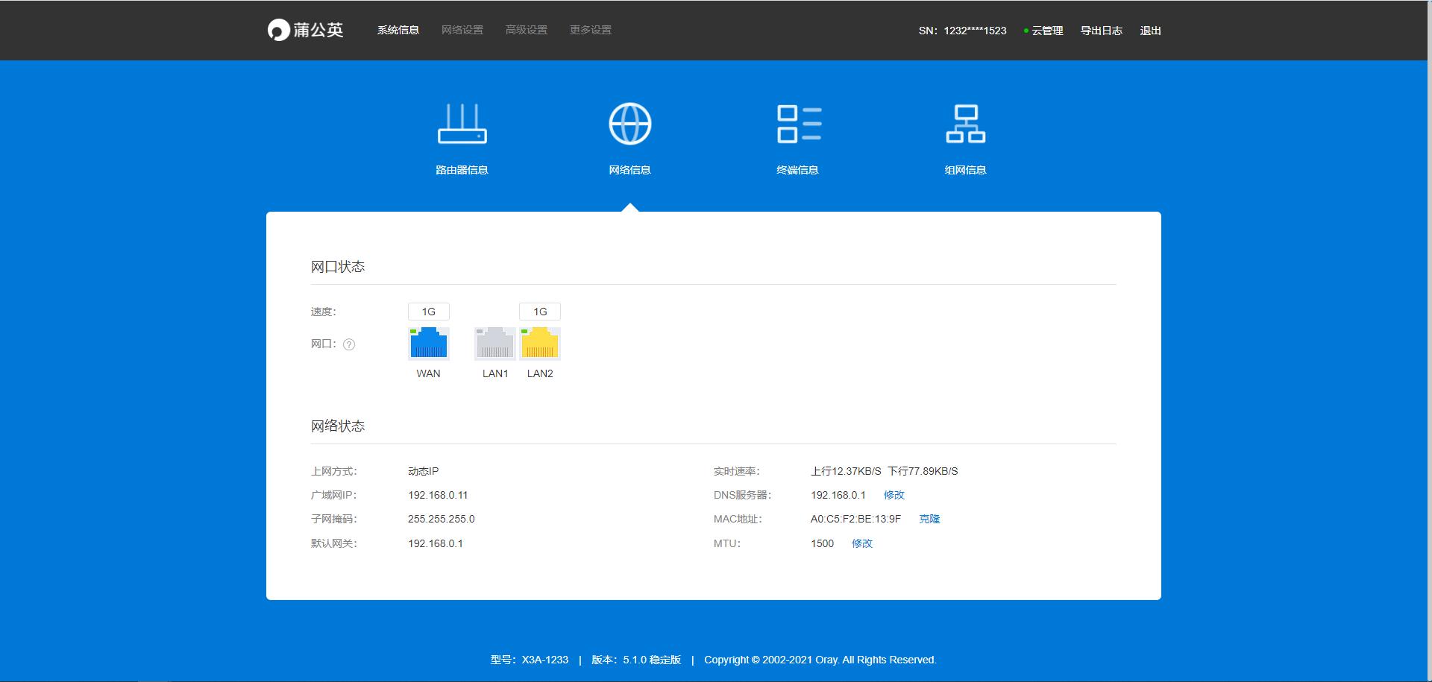Image resolution: width=1432 pixels, height=682 pixels.
Task: Click the WAN port icon
Action: coord(428,344)
